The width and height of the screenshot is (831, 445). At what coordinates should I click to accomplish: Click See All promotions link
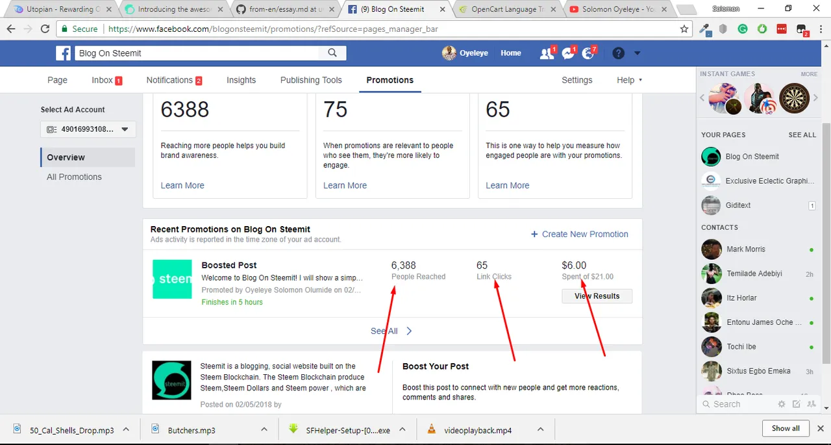click(x=391, y=331)
